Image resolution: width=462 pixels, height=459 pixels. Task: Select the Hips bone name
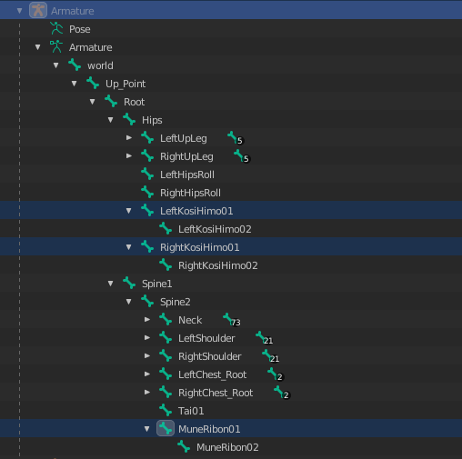(x=152, y=120)
